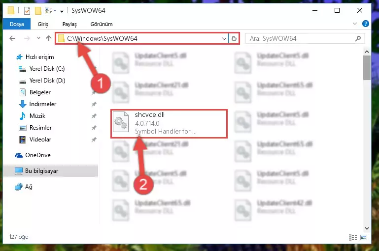Click the Resimler picture icon

[23, 128]
